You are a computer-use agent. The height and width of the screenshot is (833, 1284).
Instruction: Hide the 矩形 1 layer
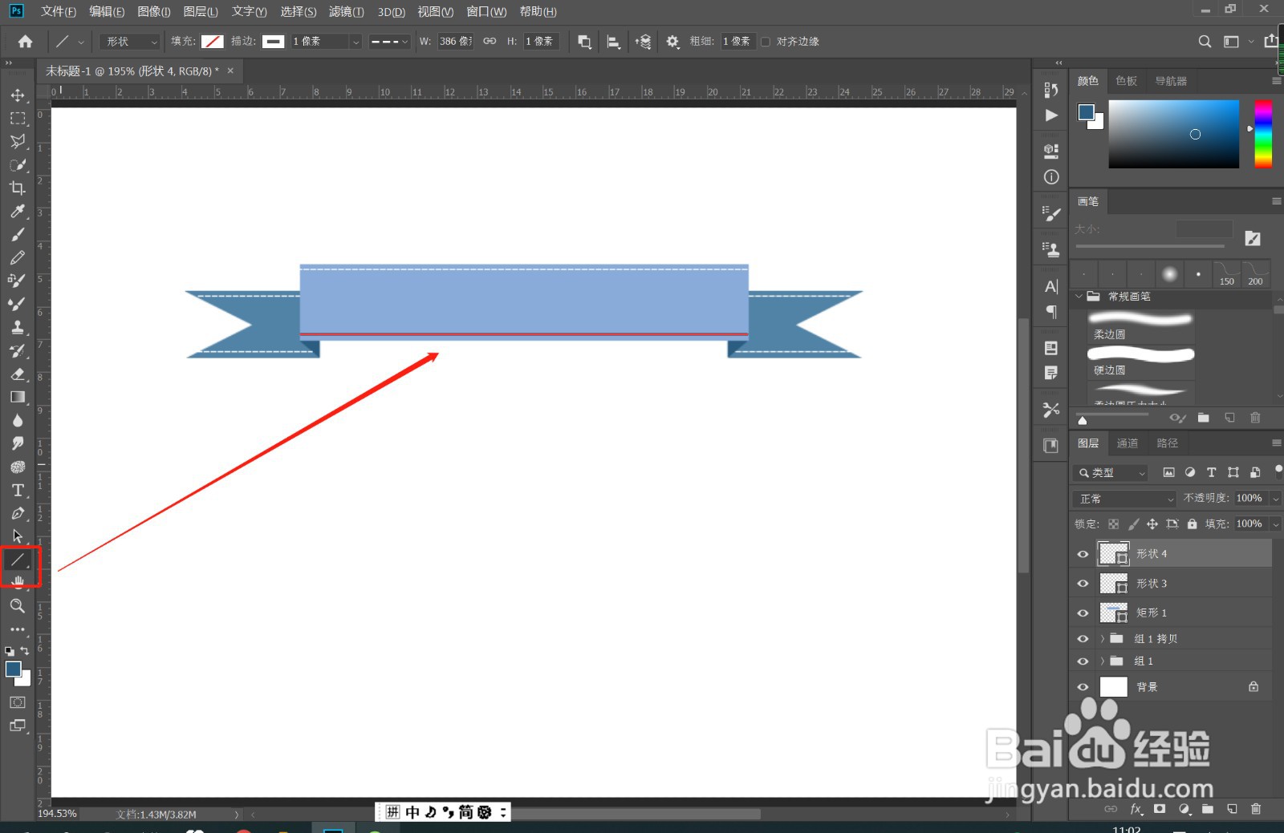(x=1083, y=613)
